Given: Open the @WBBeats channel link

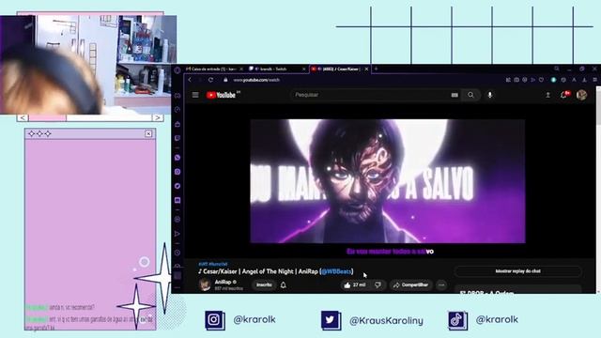Looking at the screenshot, I should pos(336,271).
